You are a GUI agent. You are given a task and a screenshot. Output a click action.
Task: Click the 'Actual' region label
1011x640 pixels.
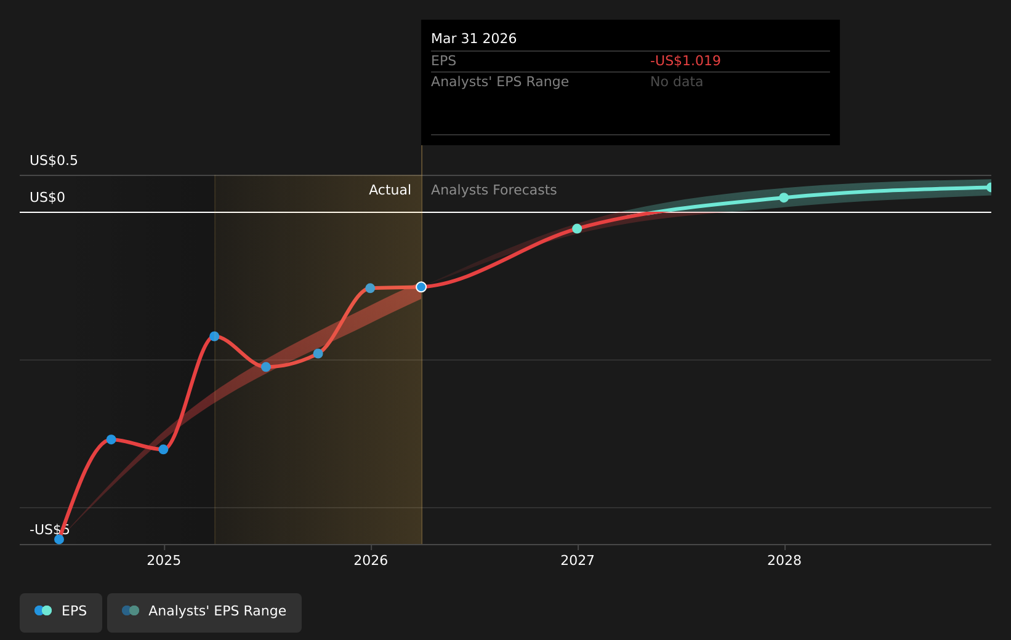click(390, 190)
